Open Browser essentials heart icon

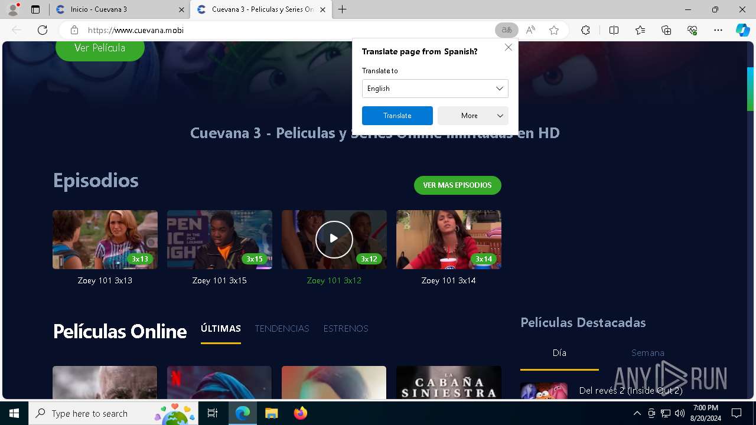pyautogui.click(x=692, y=30)
